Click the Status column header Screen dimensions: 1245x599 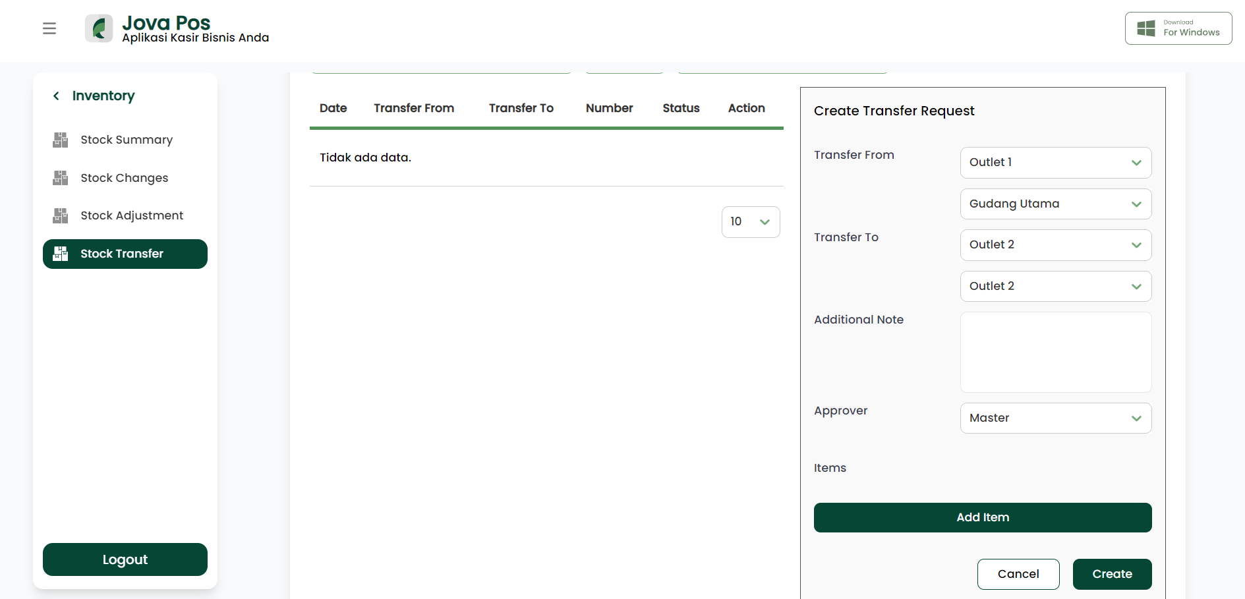click(x=681, y=108)
